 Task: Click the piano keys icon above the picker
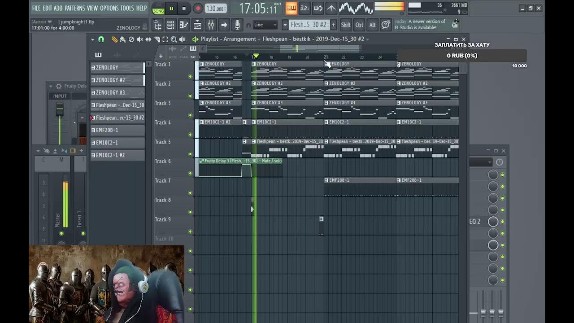coord(98,55)
